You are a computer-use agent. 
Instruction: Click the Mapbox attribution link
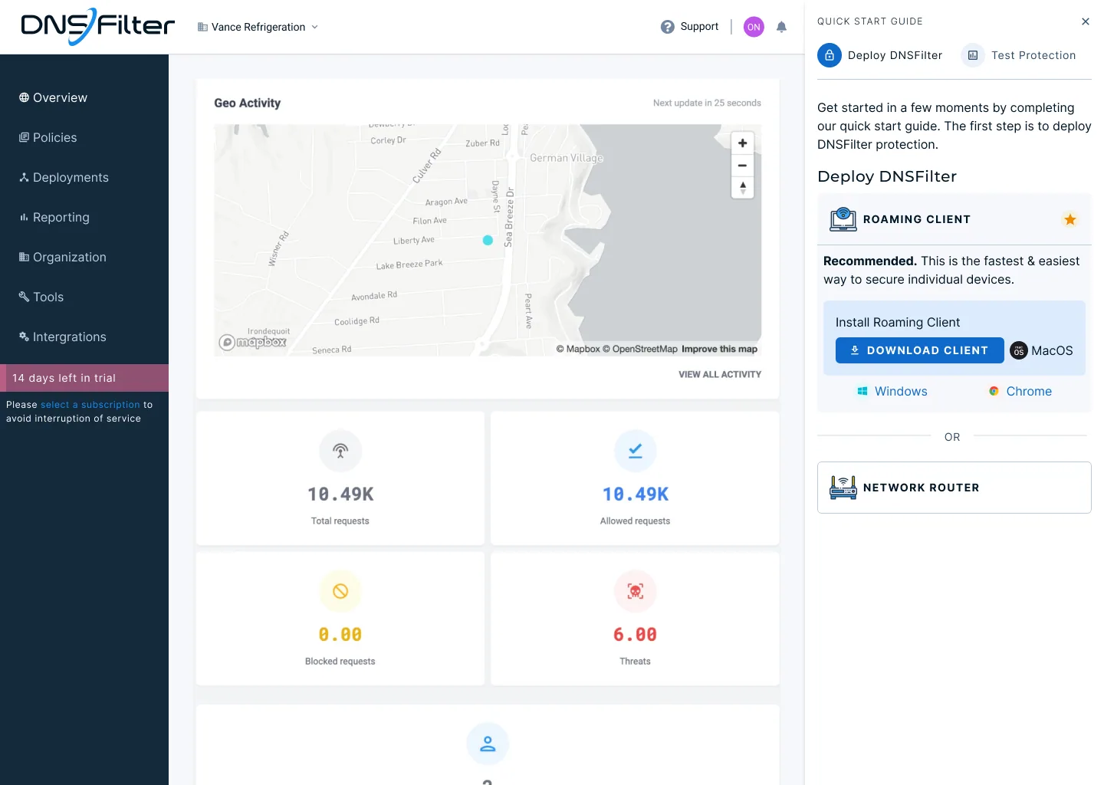pyautogui.click(x=578, y=349)
